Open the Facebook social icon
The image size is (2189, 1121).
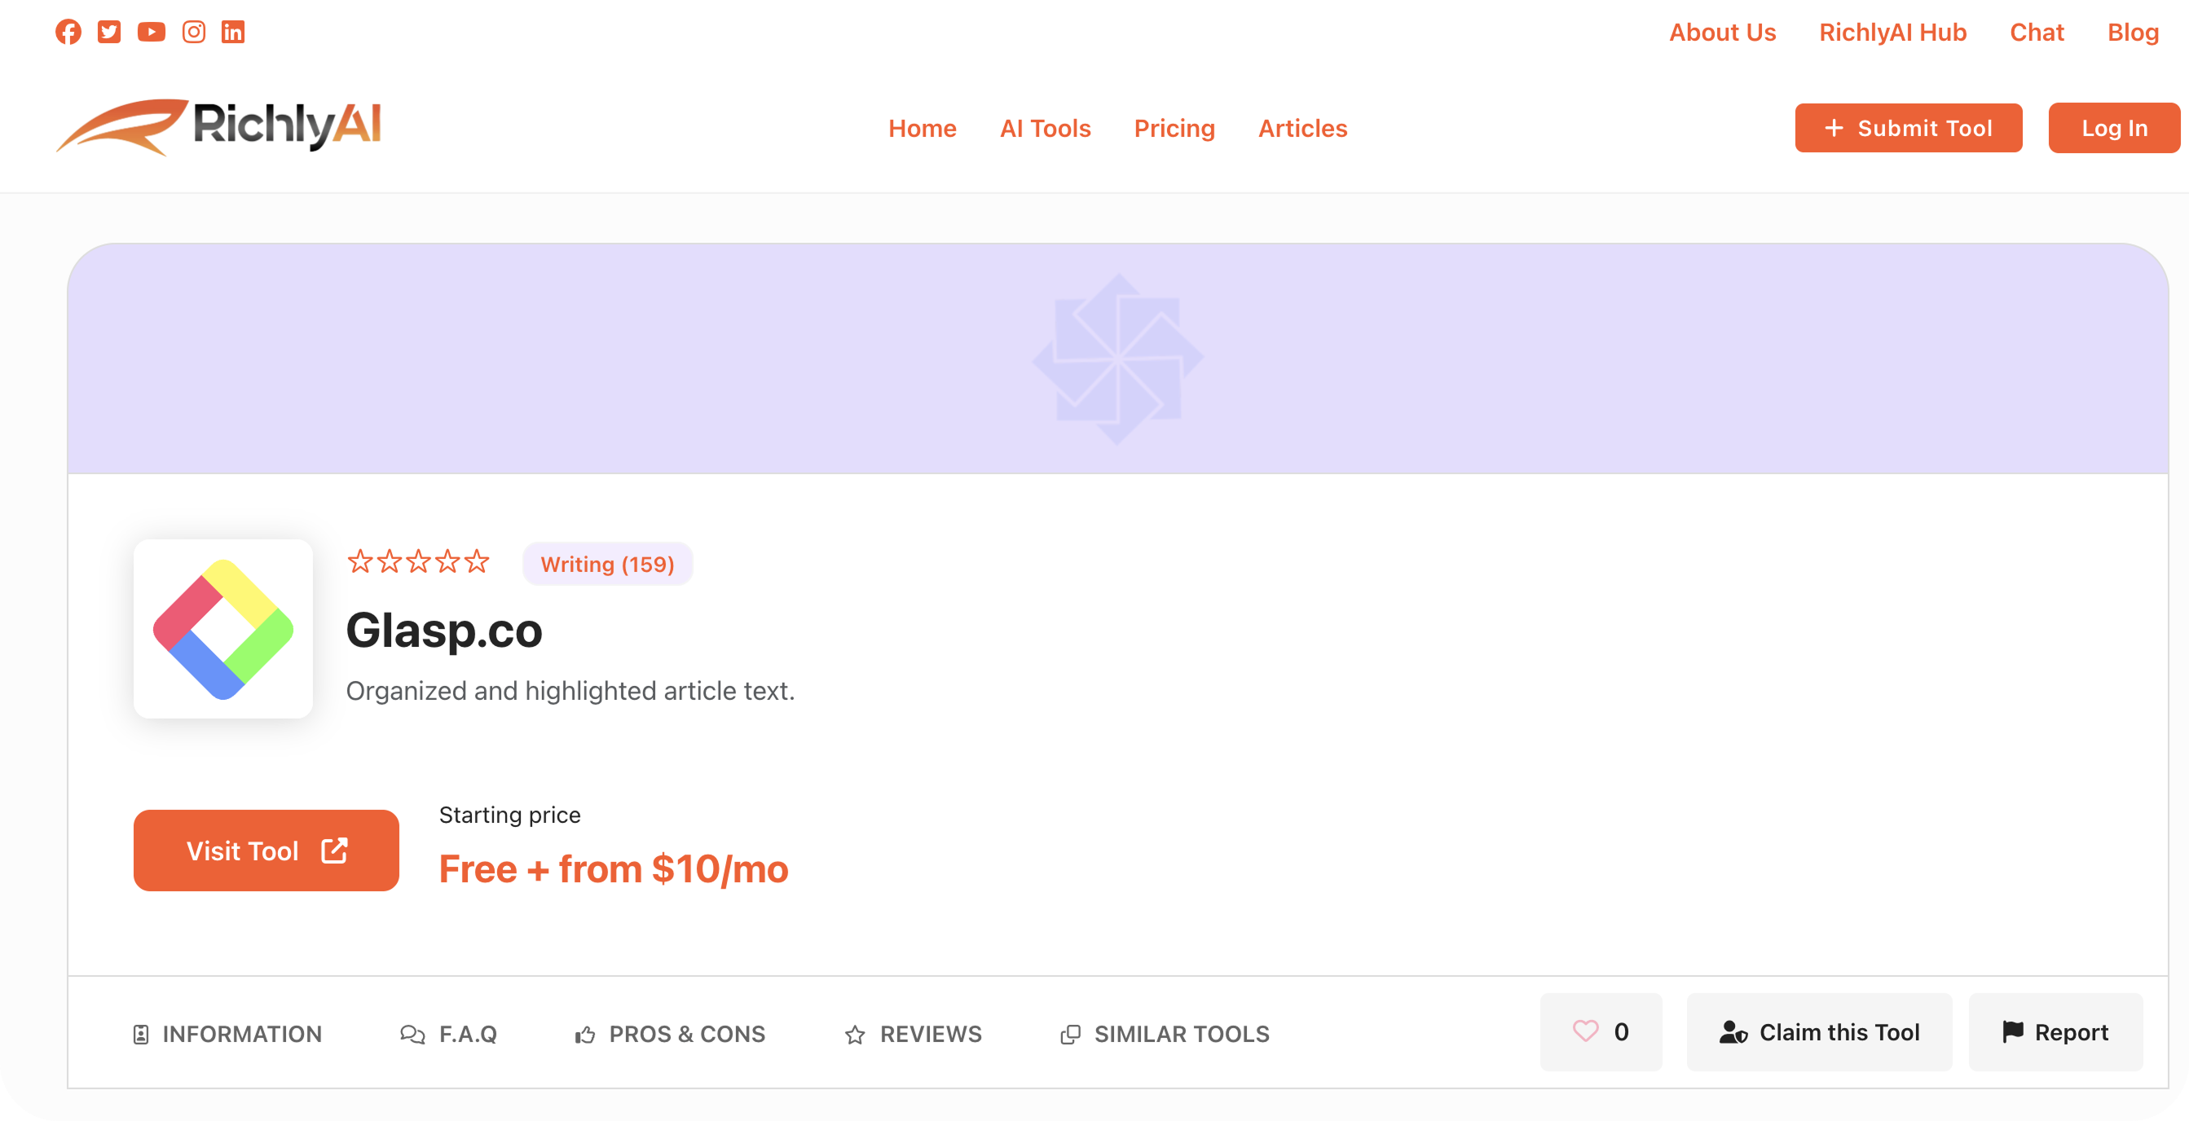(68, 33)
